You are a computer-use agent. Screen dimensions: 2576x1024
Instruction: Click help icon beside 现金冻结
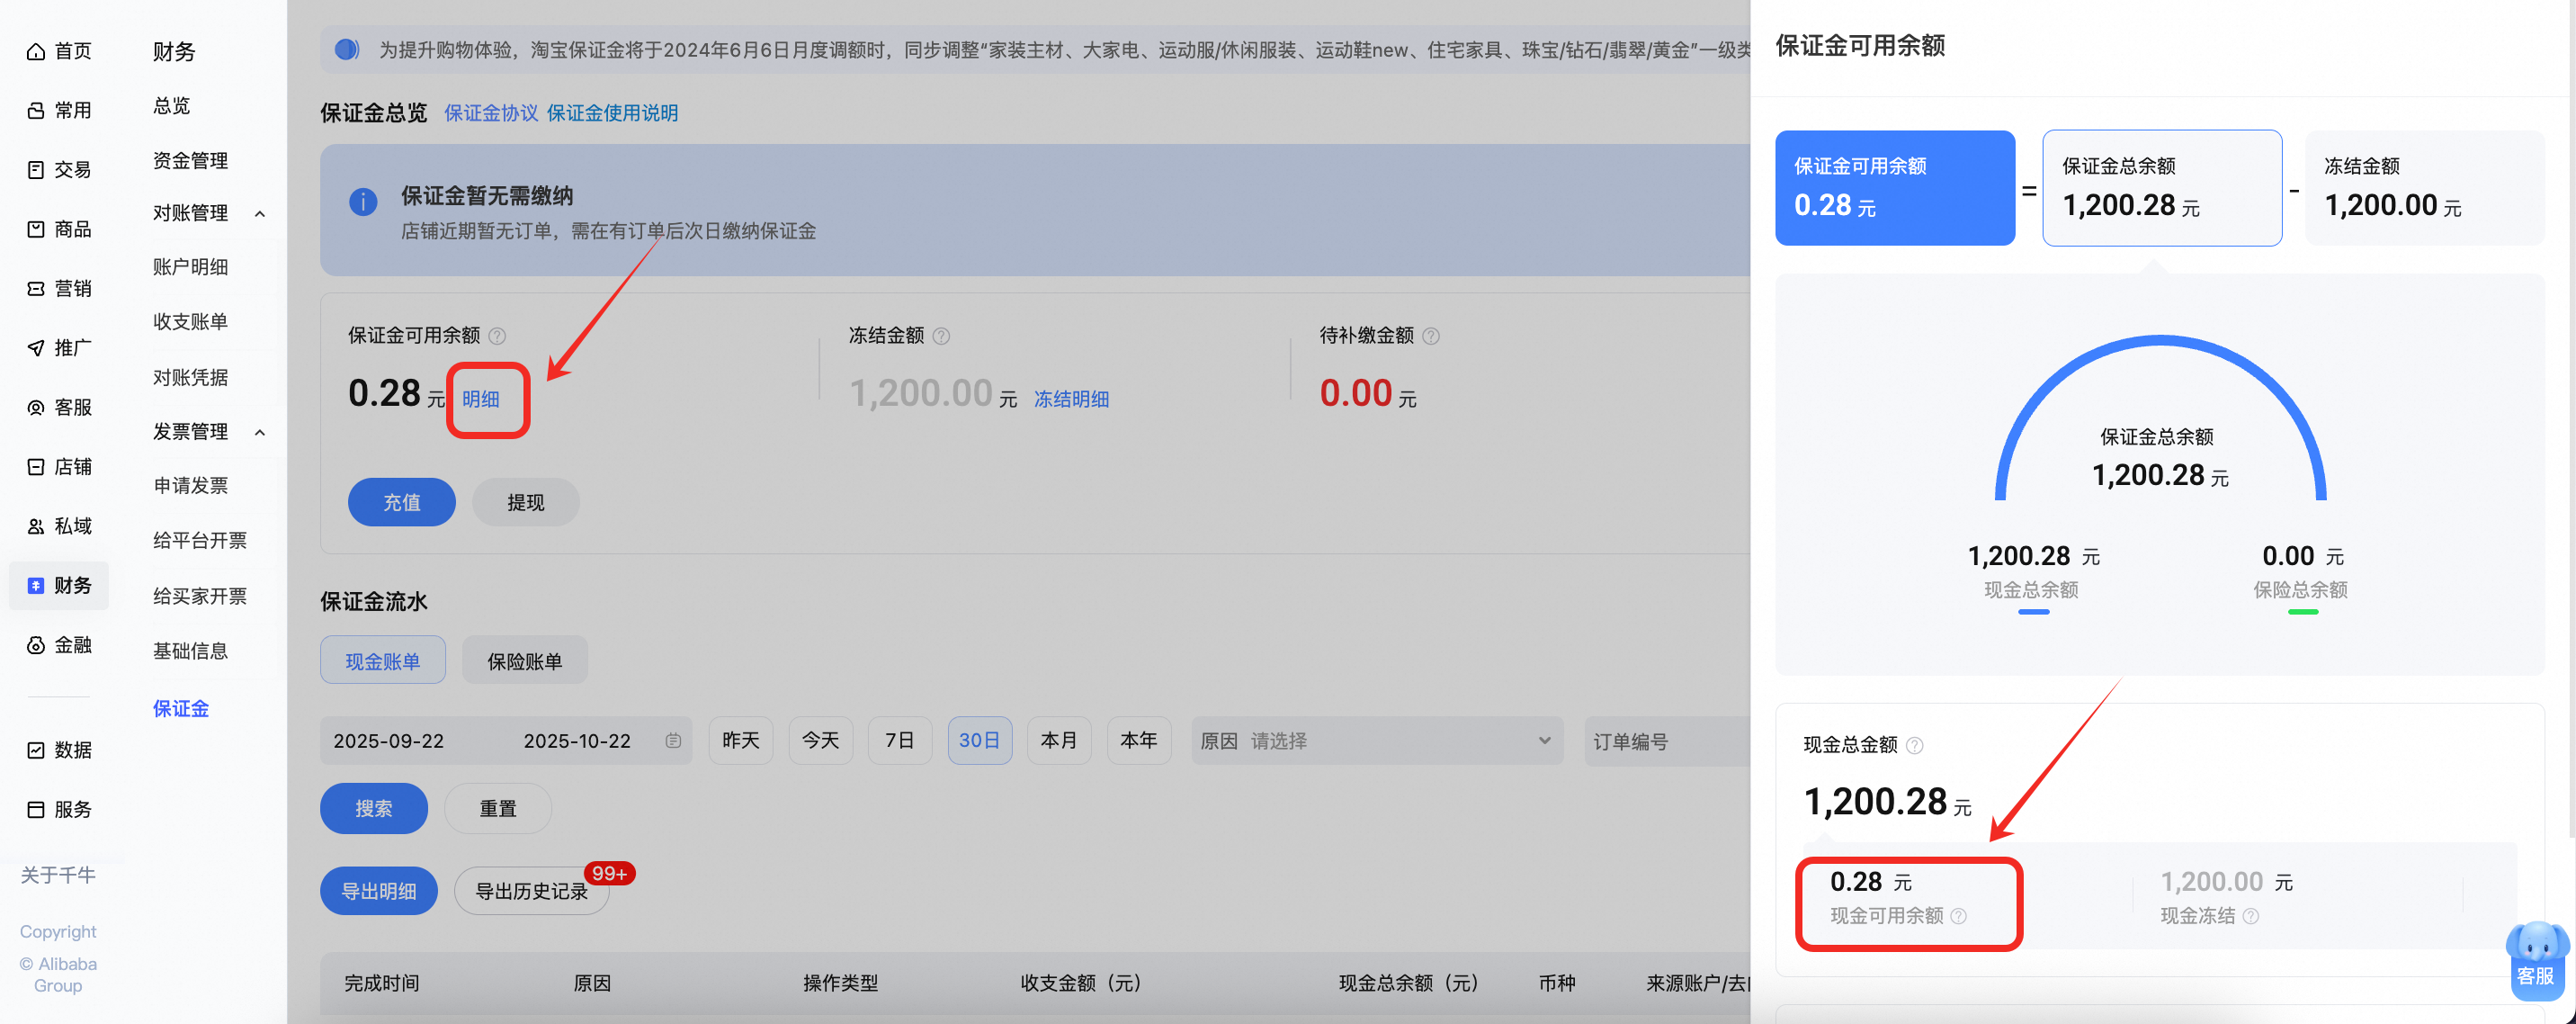click(x=2250, y=916)
